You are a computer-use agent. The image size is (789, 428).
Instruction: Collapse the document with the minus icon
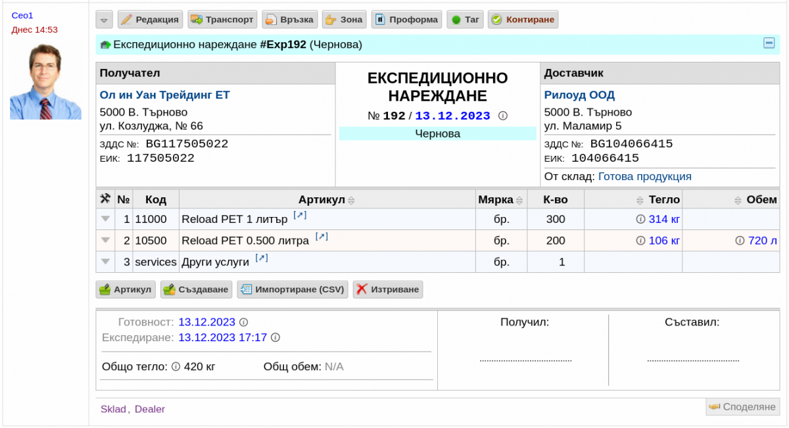click(769, 43)
